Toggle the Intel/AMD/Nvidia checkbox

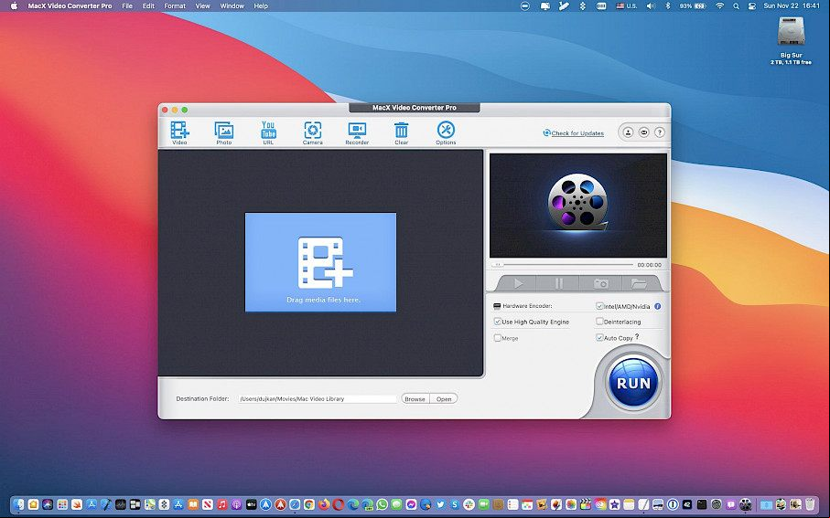coord(599,306)
